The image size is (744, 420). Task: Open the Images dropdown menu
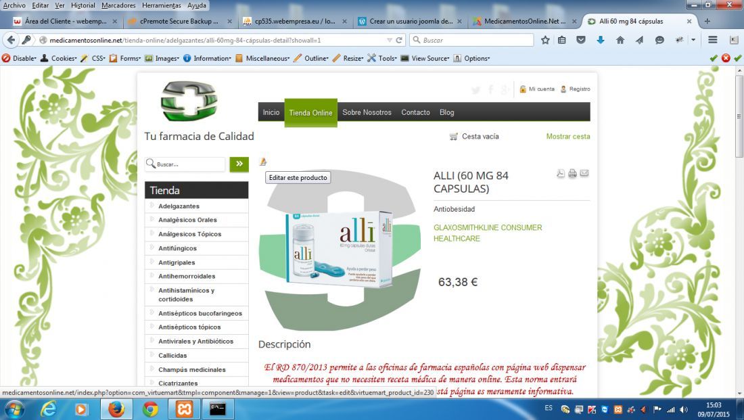[162, 58]
